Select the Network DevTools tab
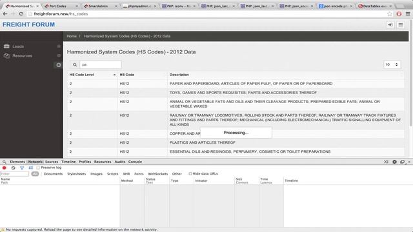The width and height of the screenshot is (413, 232). pos(35,162)
